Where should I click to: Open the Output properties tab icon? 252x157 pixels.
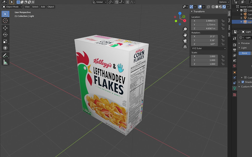[x=235, y=50]
